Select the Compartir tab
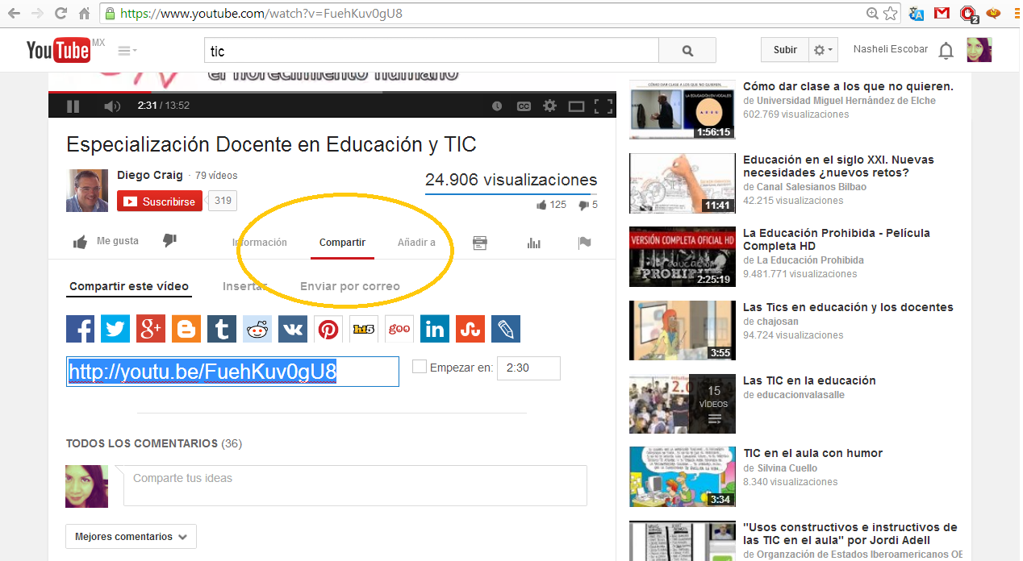The image size is (1023, 561). [x=342, y=243]
